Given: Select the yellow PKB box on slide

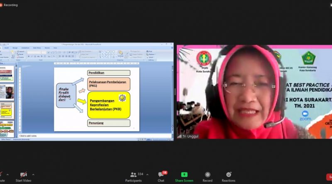Looking at the screenshot, I should tap(108, 105).
